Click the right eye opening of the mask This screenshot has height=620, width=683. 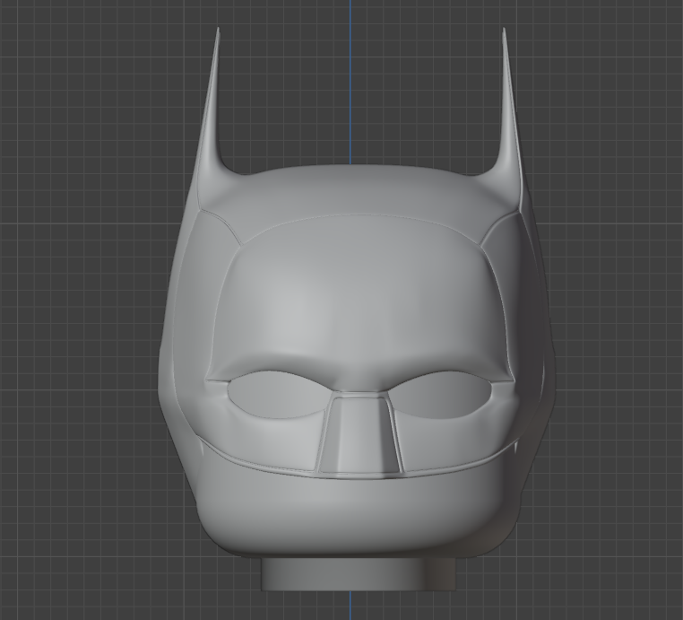pos(440,395)
